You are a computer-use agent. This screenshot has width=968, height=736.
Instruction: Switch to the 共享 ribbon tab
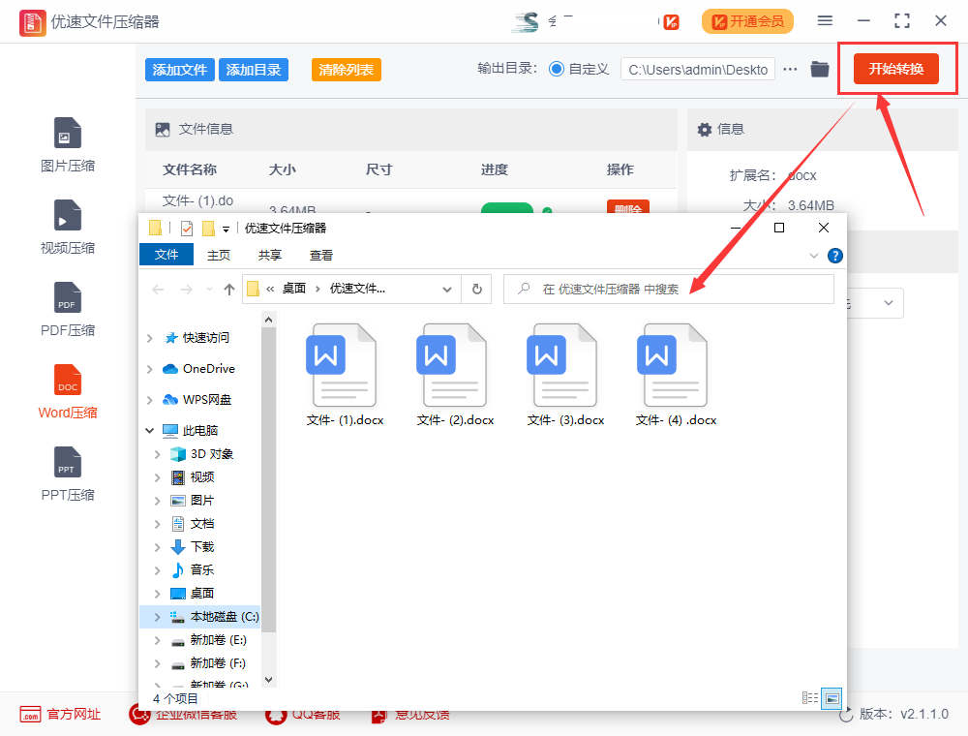270,255
